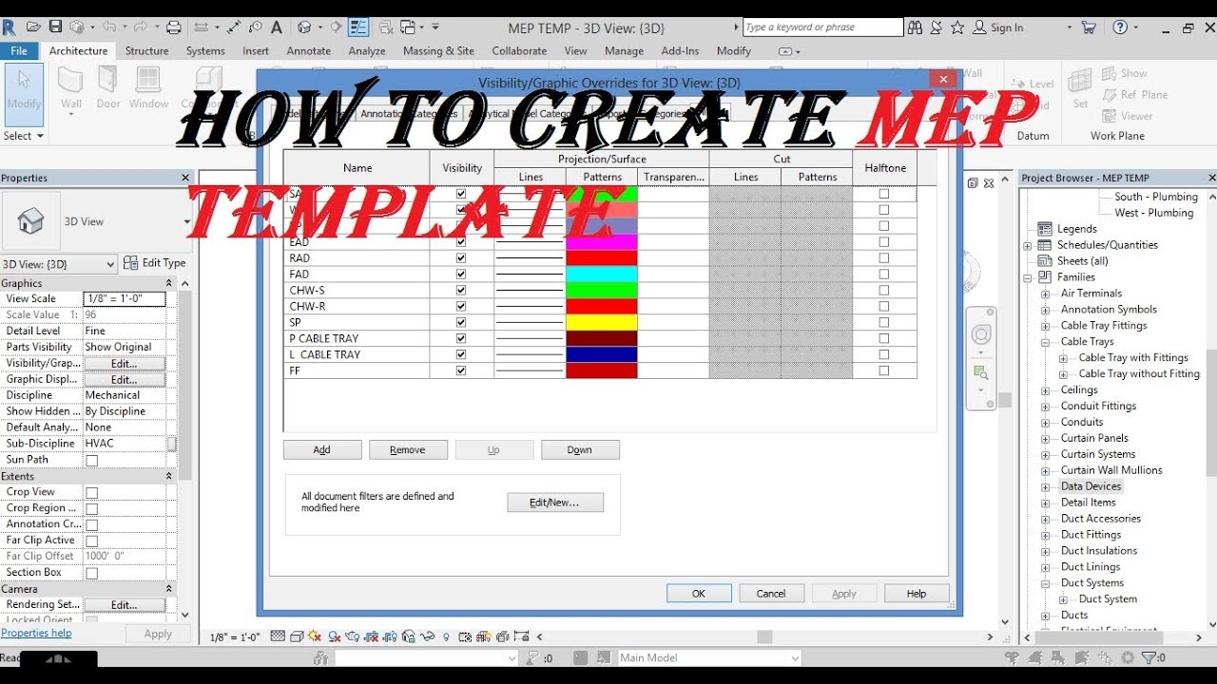Click the Add filter button
This screenshot has height=684, width=1217.
(x=322, y=450)
